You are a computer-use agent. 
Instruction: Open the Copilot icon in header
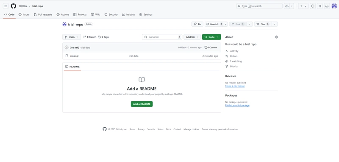287,6
